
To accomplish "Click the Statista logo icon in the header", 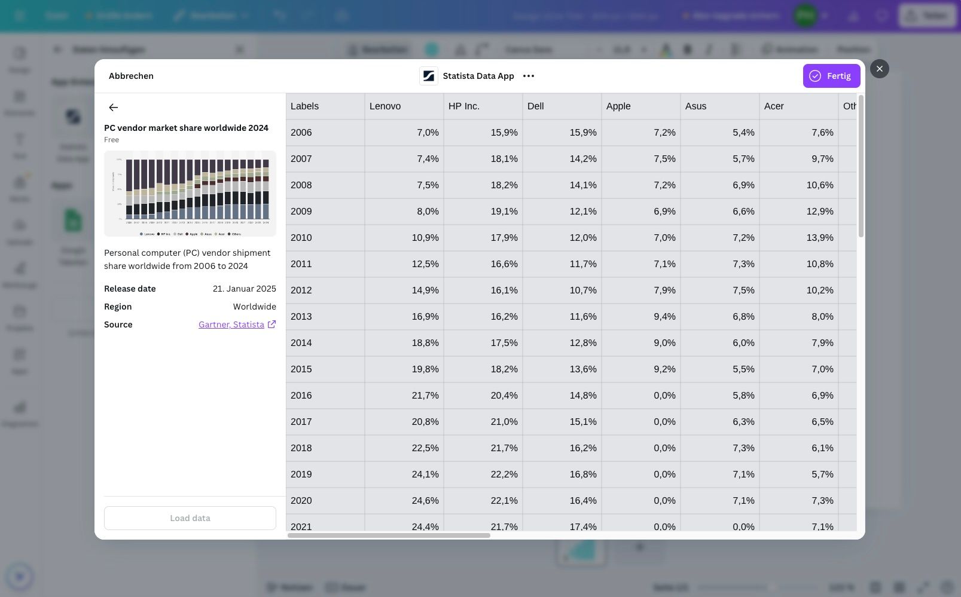I will click(x=428, y=76).
